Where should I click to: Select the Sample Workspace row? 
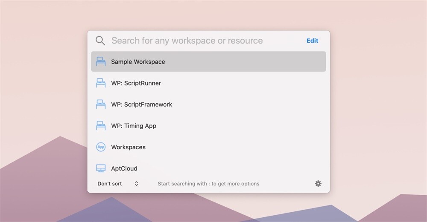point(208,62)
